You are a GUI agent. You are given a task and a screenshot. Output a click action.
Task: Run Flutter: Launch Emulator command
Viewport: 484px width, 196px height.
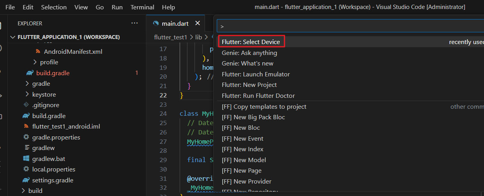point(256,74)
